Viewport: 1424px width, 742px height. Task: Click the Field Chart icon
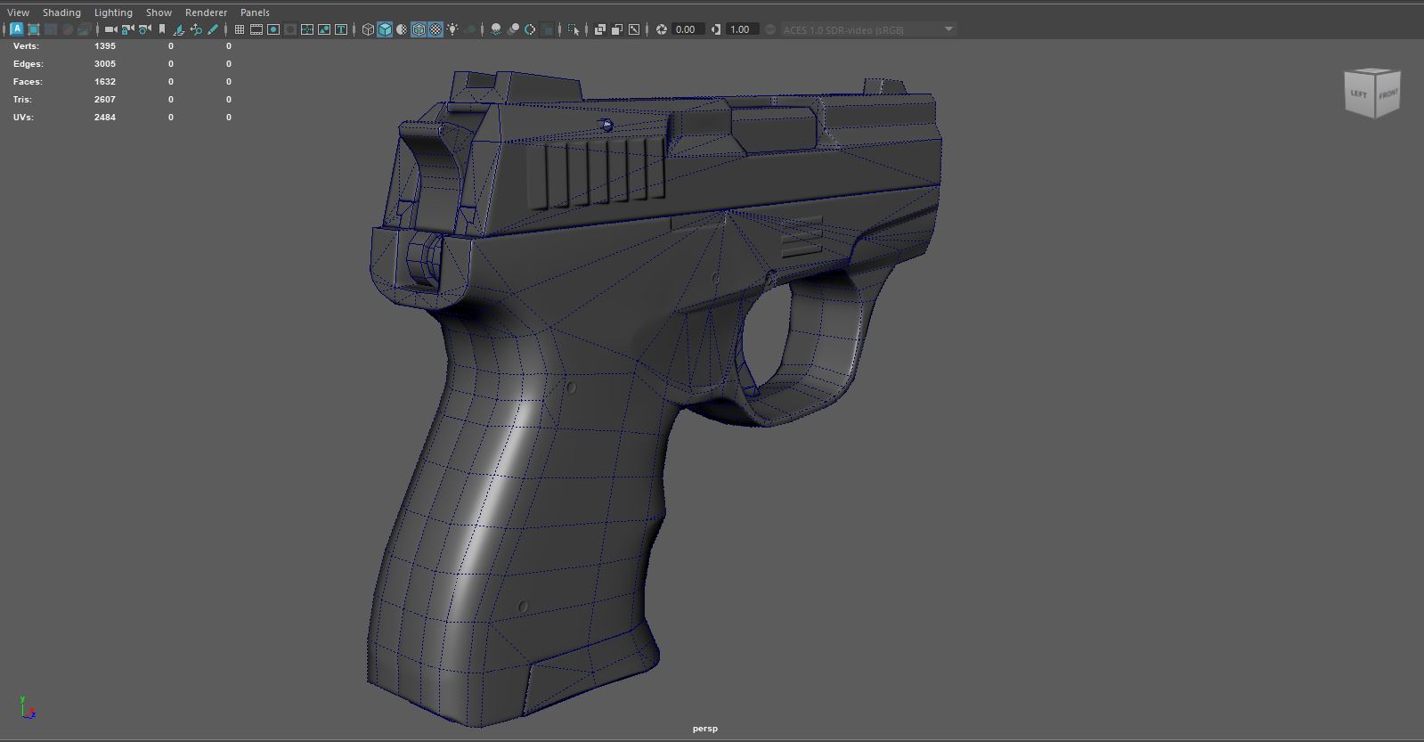tap(306, 29)
